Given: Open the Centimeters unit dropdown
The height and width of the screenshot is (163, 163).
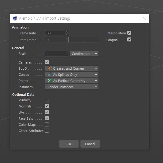Looking at the screenshot, I should pos(84,54).
